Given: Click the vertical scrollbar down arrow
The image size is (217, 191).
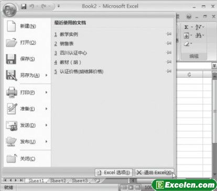Looking at the screenshot, I should pyautogui.click(x=214, y=174).
